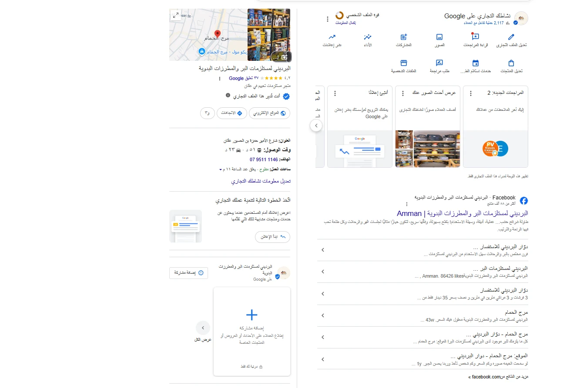The width and height of the screenshot is (570, 388).
Task: Expand the opening hours dropdown arrow
Action: (220, 169)
